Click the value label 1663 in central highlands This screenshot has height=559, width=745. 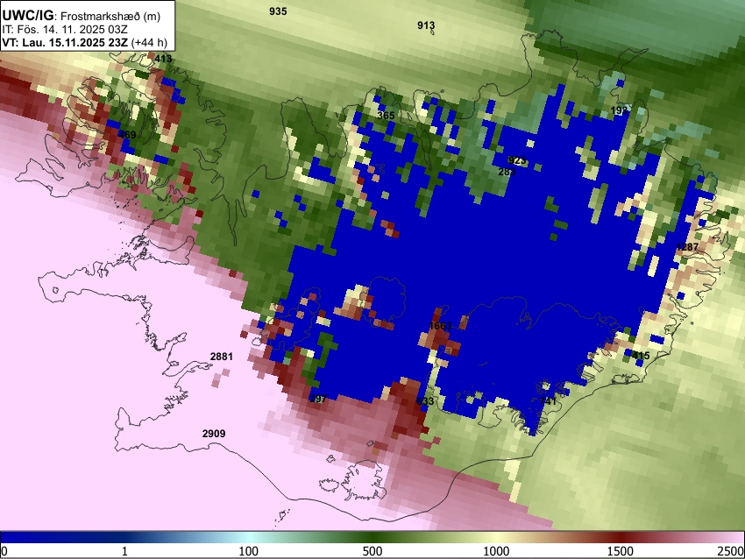pyautogui.click(x=440, y=326)
